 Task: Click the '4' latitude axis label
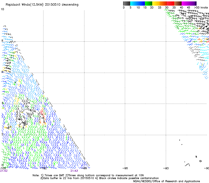(x=2, y=103)
